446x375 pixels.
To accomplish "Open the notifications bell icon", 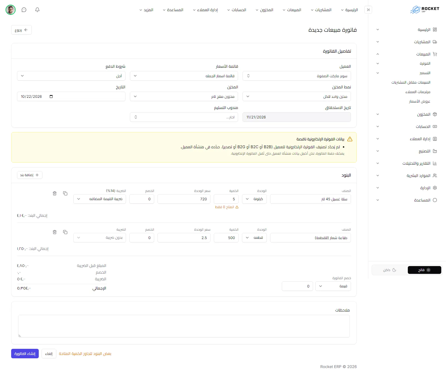I will coord(37,10).
